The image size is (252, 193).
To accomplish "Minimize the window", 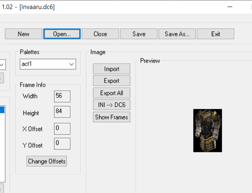I will (x=230, y=7).
